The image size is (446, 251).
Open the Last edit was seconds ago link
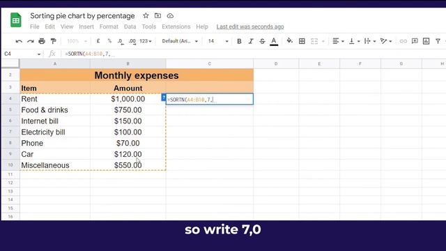[250, 26]
